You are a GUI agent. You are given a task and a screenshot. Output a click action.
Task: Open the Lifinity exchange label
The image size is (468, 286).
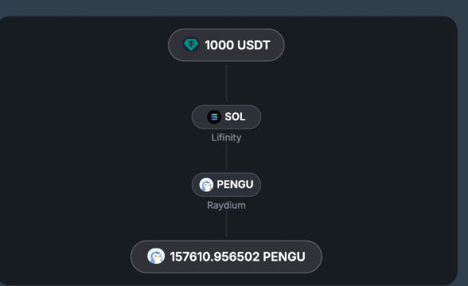(x=226, y=137)
